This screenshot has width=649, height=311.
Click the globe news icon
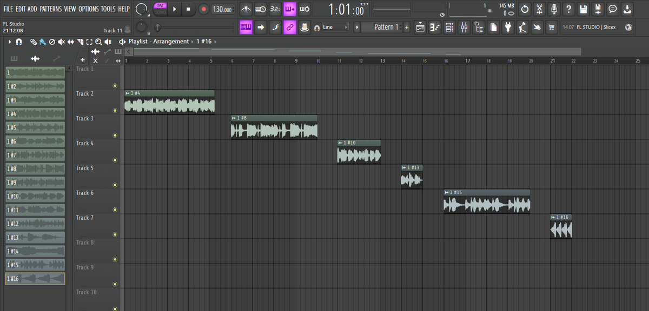tap(628, 27)
